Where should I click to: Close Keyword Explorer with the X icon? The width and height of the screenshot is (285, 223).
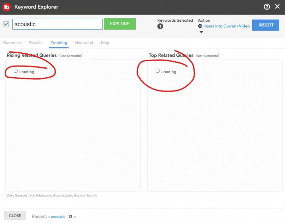tap(278, 7)
